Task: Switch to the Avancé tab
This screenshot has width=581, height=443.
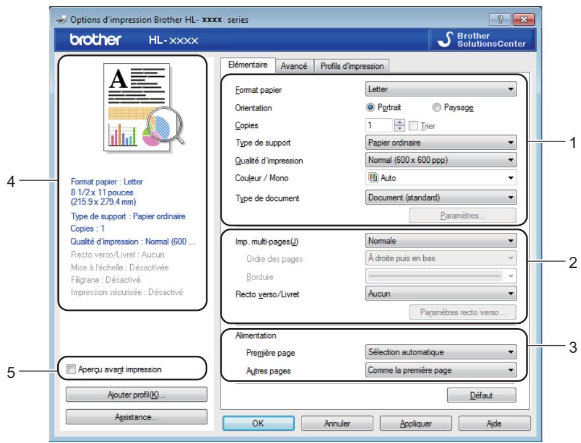Action: (294, 66)
